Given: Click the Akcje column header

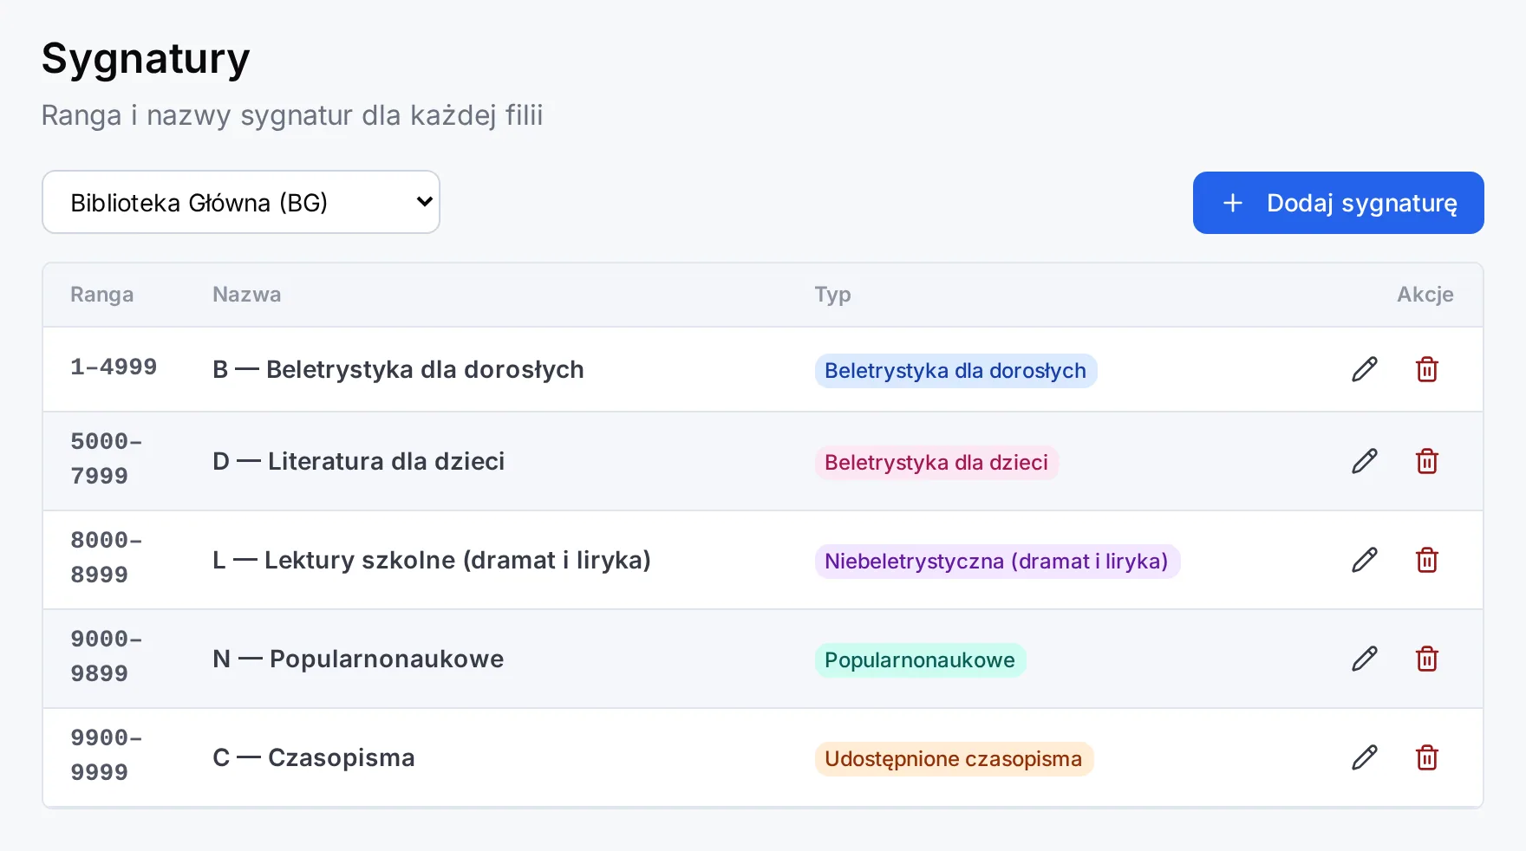Looking at the screenshot, I should pyautogui.click(x=1425, y=295).
